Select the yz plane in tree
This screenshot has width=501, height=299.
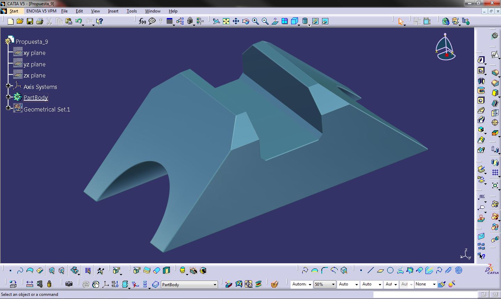[34, 64]
